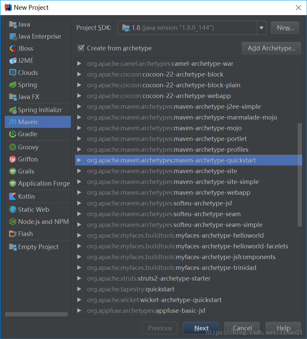Click the sidebar horizontal scrollbar

click(x=36, y=314)
